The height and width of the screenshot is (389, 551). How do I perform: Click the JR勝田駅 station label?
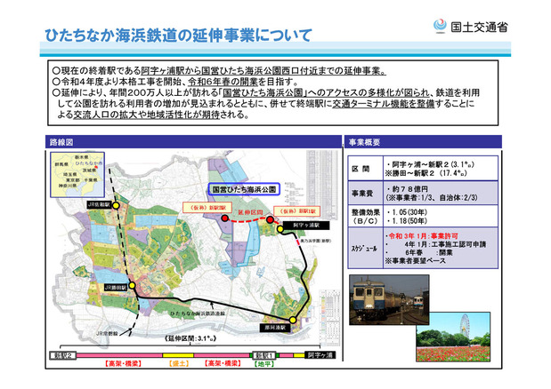click(115, 288)
